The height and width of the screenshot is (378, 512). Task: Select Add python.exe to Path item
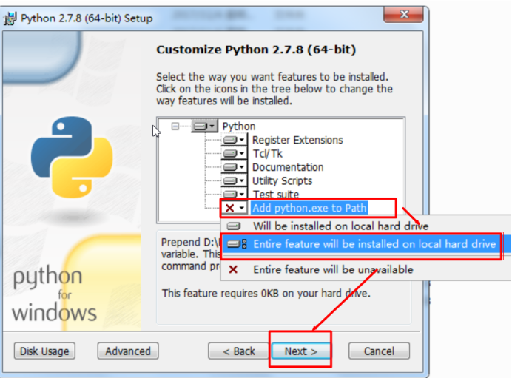tap(309, 208)
